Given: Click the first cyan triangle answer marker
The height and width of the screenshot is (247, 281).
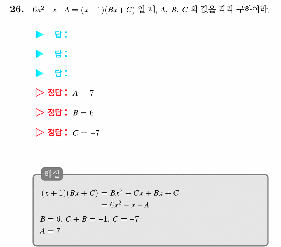Looking at the screenshot, I should pyautogui.click(x=39, y=35).
